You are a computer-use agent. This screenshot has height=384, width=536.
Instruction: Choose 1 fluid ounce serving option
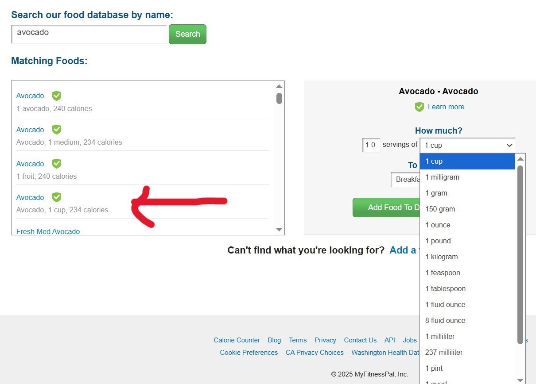467,304
